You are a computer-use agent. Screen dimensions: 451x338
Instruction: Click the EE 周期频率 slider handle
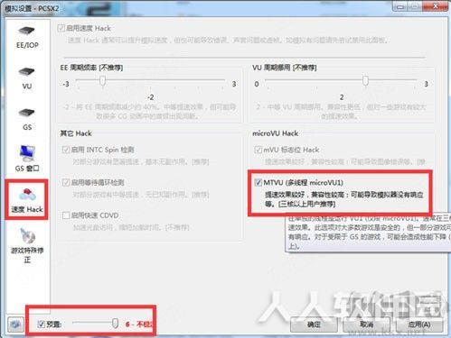pyautogui.click(x=103, y=80)
